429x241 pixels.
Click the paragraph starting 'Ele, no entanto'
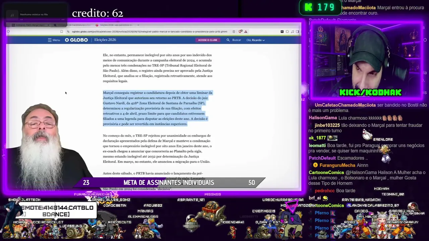pos(158,68)
